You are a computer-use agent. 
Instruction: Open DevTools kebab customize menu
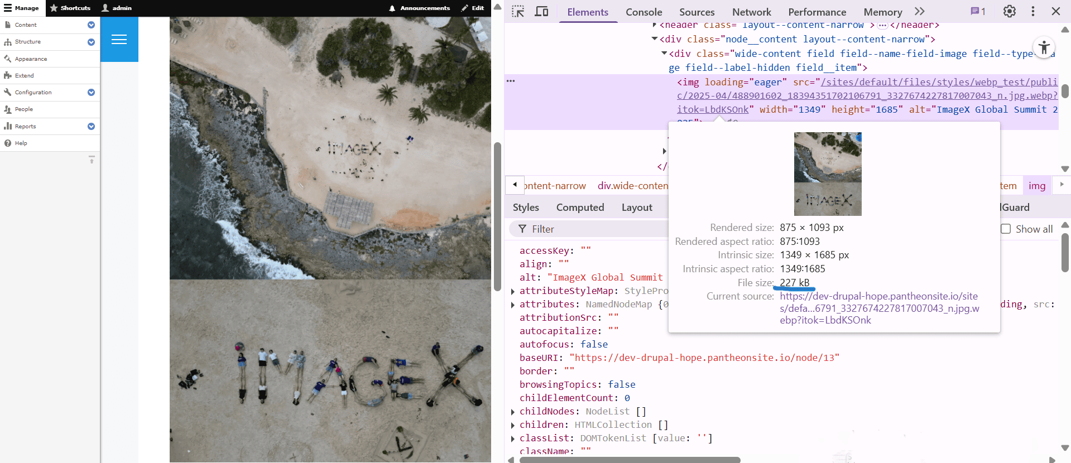tap(1033, 11)
